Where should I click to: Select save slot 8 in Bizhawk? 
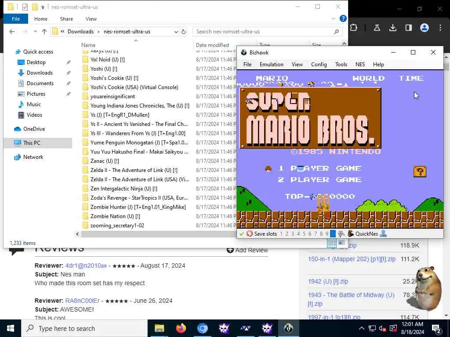[x=321, y=234]
